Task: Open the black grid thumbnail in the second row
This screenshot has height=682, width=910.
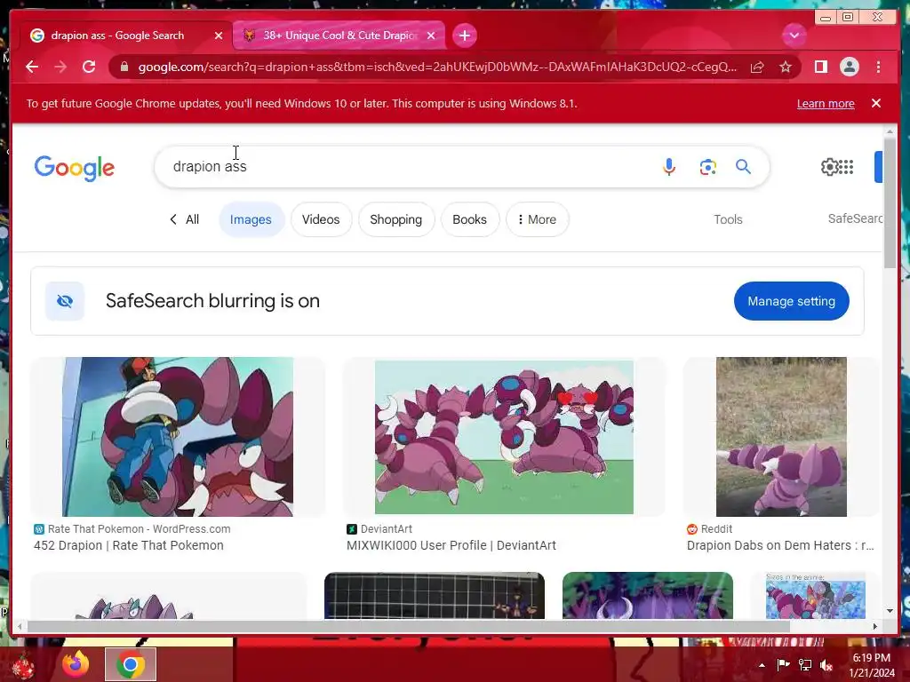Action: 434,596
